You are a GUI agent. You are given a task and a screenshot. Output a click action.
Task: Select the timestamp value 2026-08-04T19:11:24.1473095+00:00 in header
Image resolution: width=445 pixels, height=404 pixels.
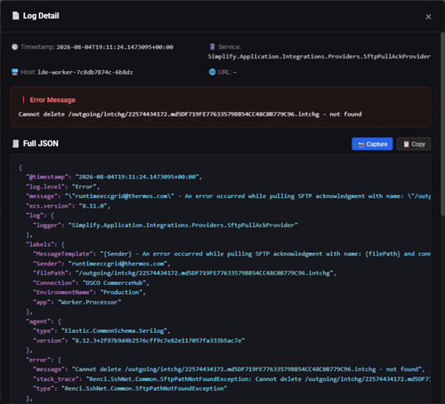pos(115,47)
